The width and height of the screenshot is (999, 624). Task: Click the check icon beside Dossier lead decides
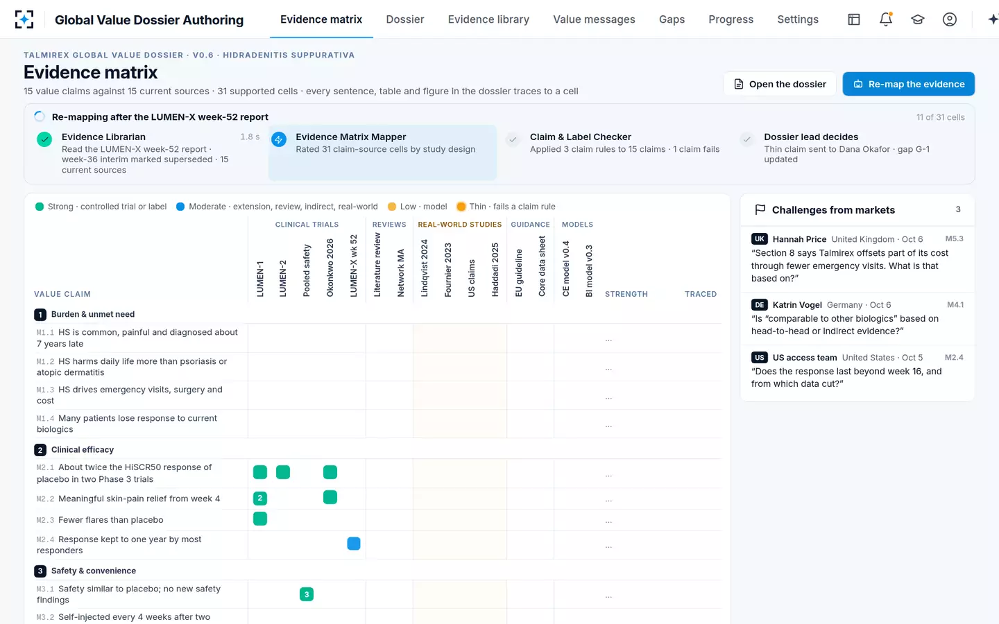click(x=747, y=139)
